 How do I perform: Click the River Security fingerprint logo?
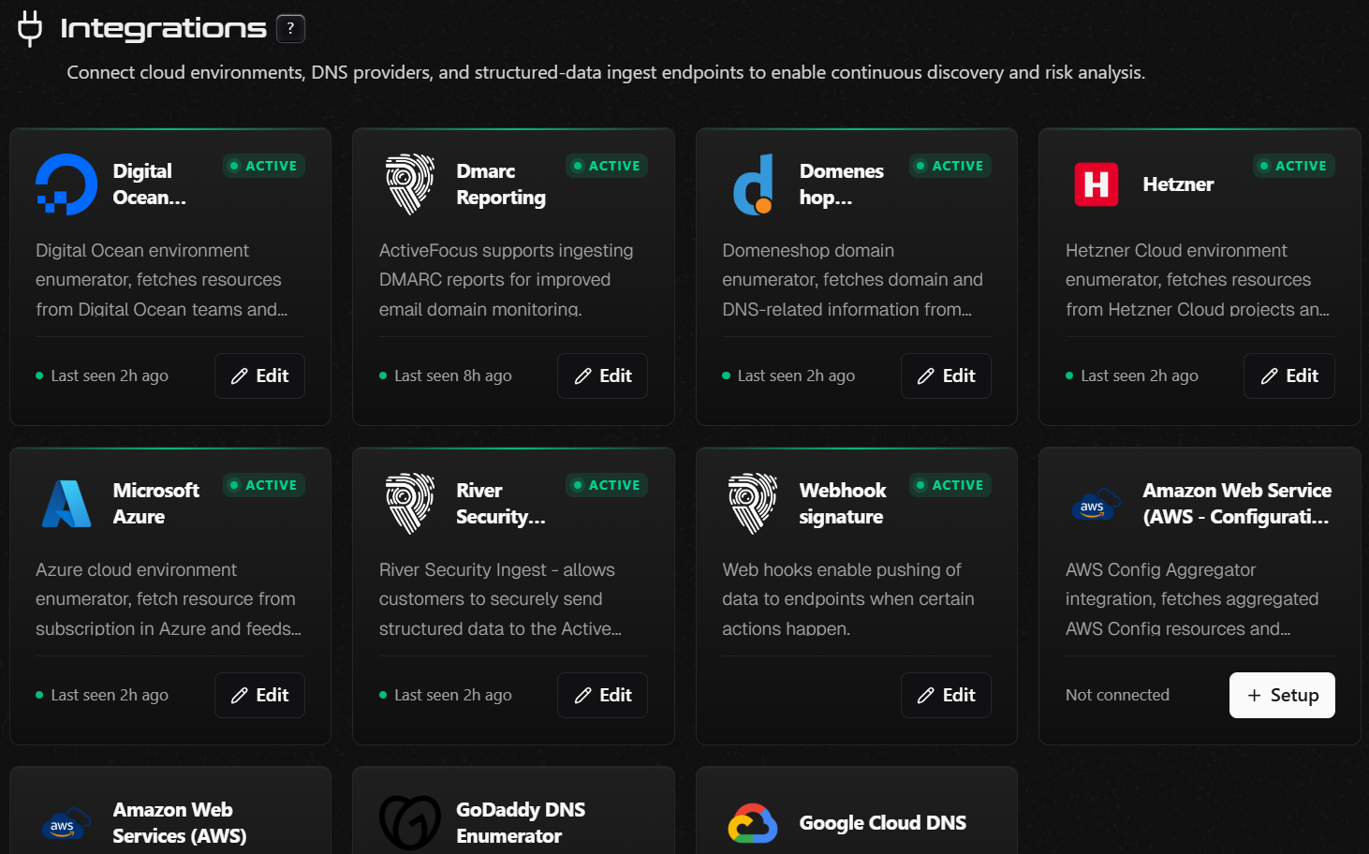pyautogui.click(x=410, y=504)
